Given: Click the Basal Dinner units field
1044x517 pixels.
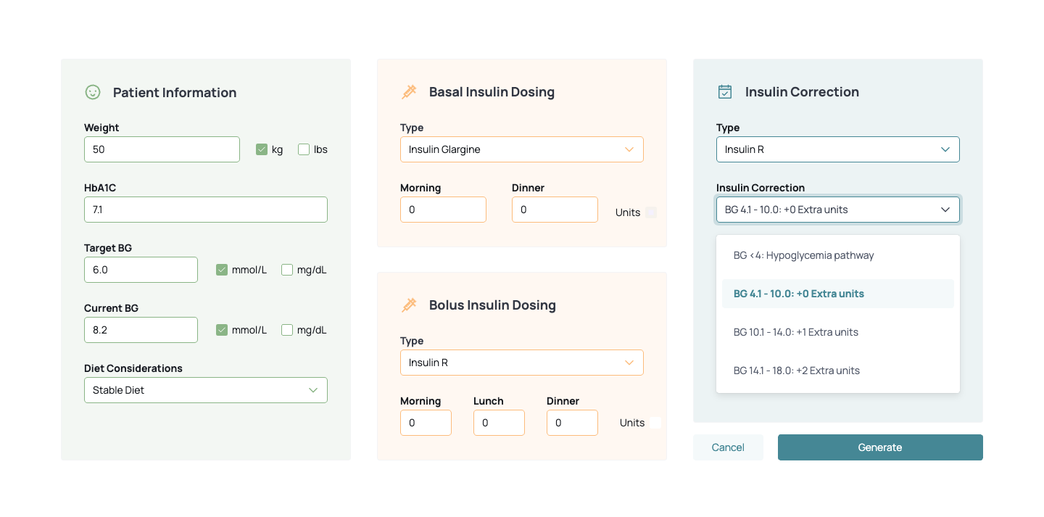Looking at the screenshot, I should (555, 210).
